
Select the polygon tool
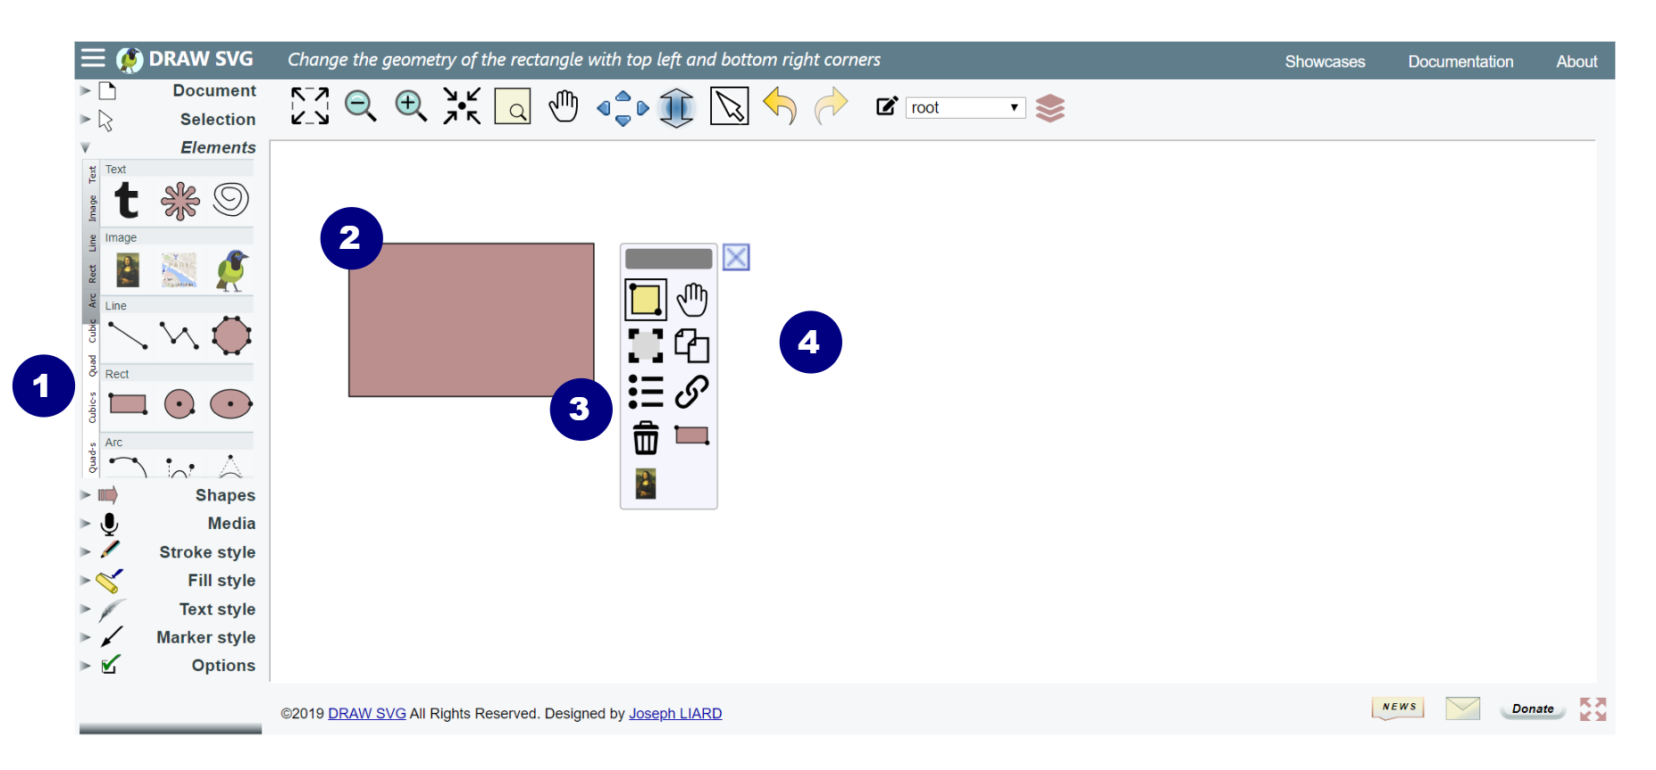(x=231, y=335)
